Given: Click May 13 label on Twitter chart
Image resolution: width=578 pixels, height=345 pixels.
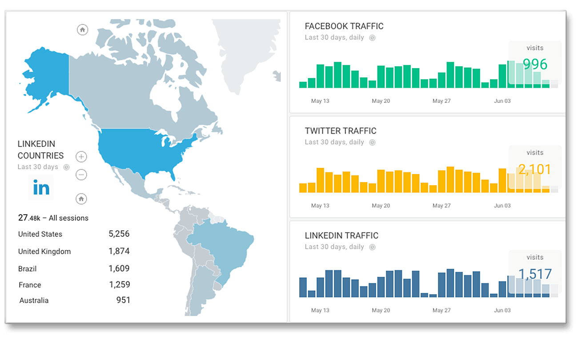Looking at the screenshot, I should coord(320,206).
